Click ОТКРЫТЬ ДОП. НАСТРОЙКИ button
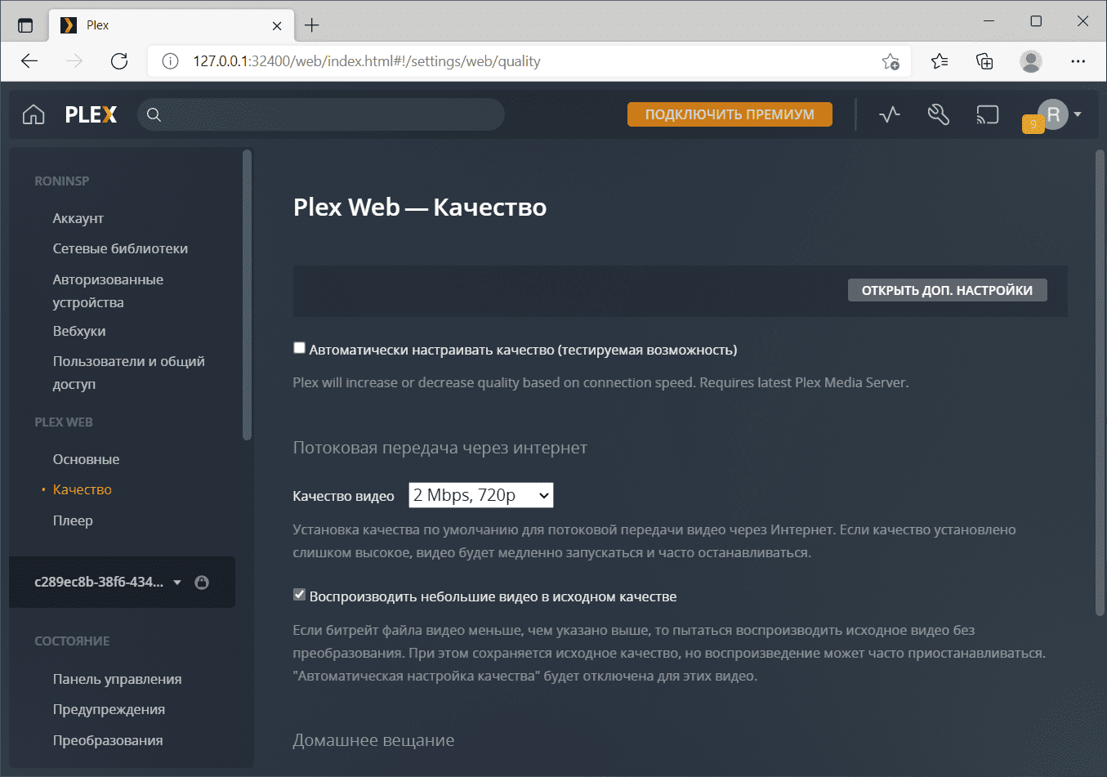 (x=947, y=290)
